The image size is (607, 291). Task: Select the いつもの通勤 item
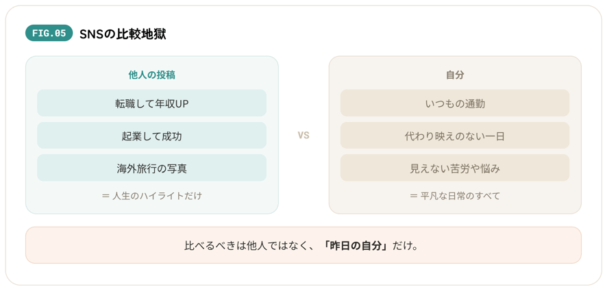pyautogui.click(x=455, y=103)
